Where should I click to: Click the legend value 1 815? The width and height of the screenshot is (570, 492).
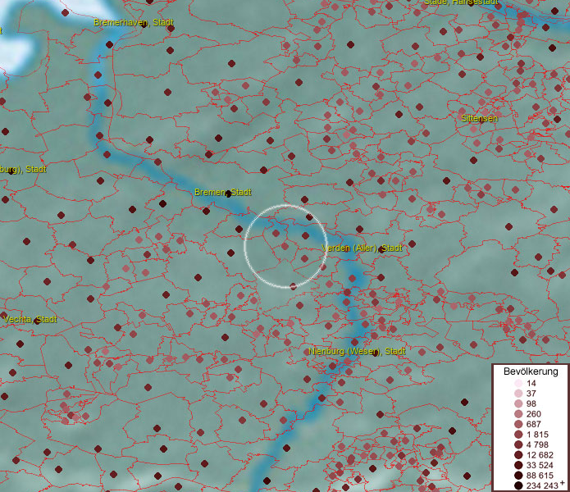click(536, 435)
